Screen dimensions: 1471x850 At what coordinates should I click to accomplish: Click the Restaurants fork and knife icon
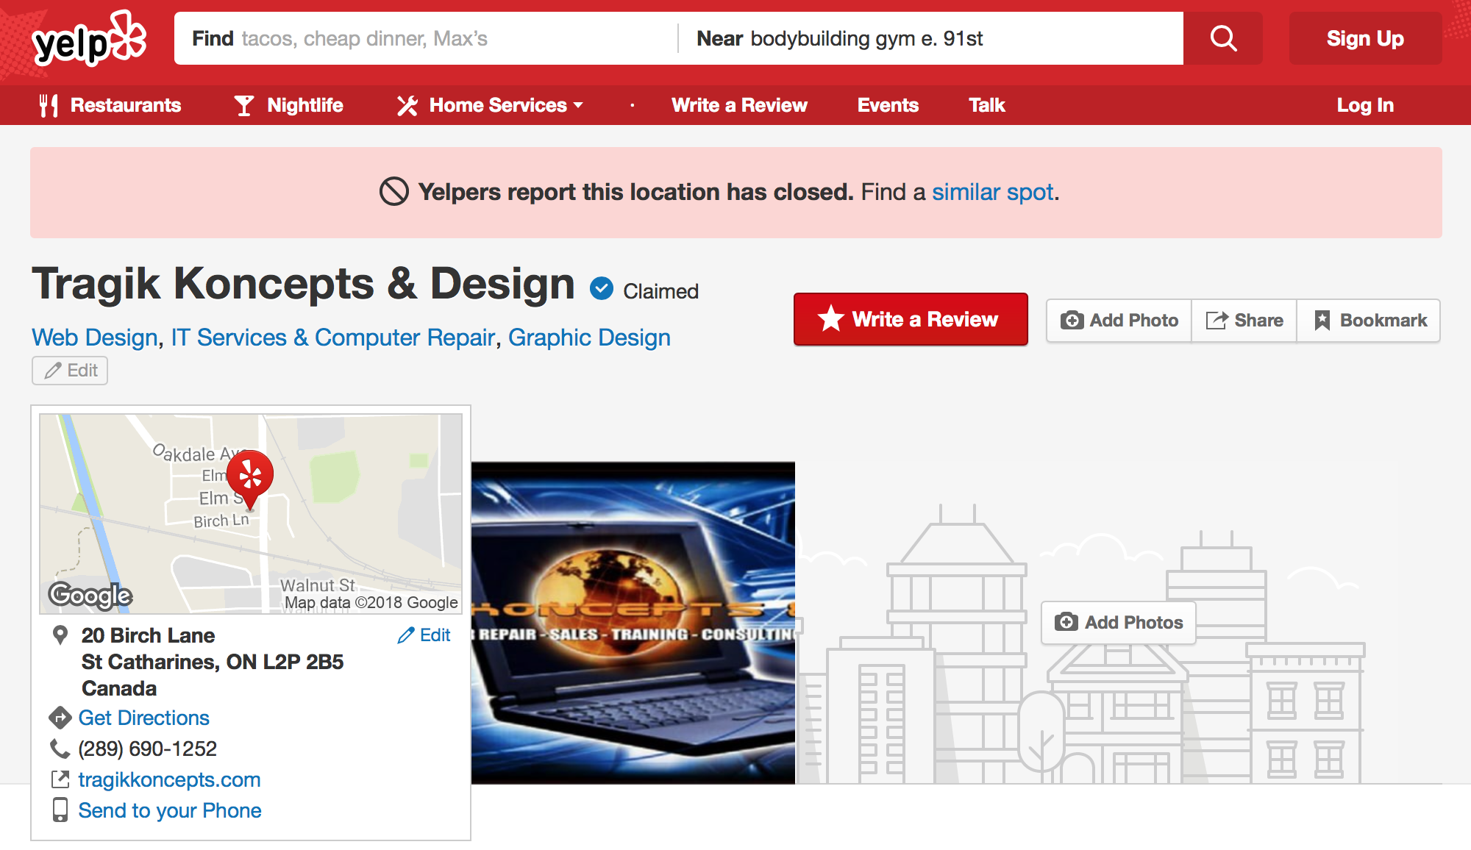49,105
